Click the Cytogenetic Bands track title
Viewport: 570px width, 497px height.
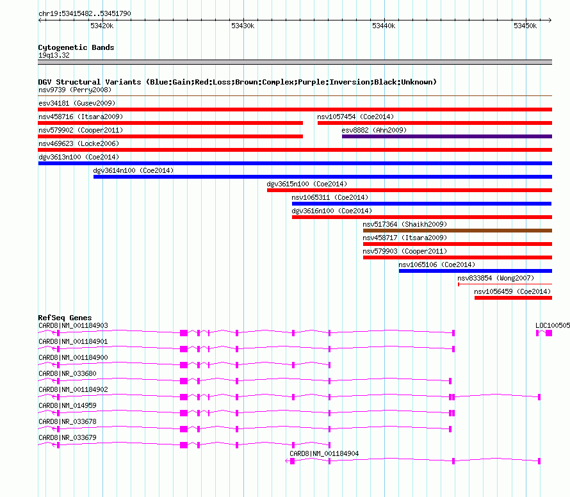(x=76, y=47)
